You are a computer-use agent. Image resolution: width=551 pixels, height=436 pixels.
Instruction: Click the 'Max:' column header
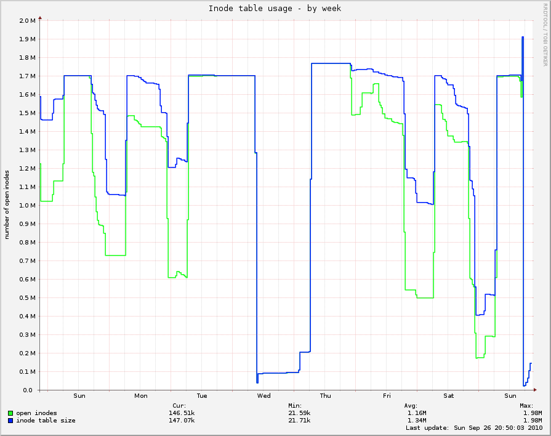(526, 406)
